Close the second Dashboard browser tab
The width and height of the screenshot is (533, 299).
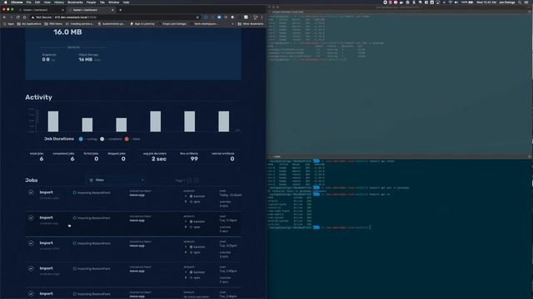click(112, 10)
